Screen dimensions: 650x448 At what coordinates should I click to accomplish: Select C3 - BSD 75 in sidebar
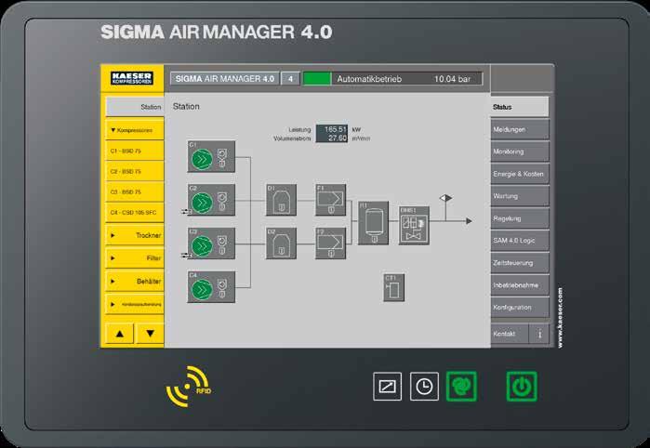135,191
